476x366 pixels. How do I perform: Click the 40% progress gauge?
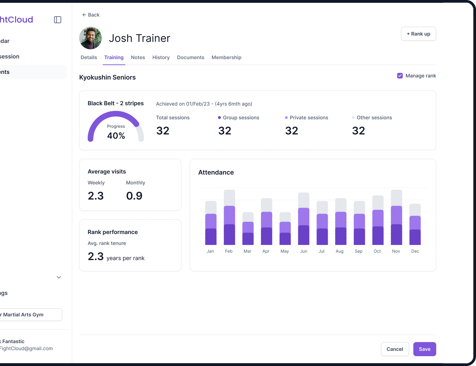(116, 127)
